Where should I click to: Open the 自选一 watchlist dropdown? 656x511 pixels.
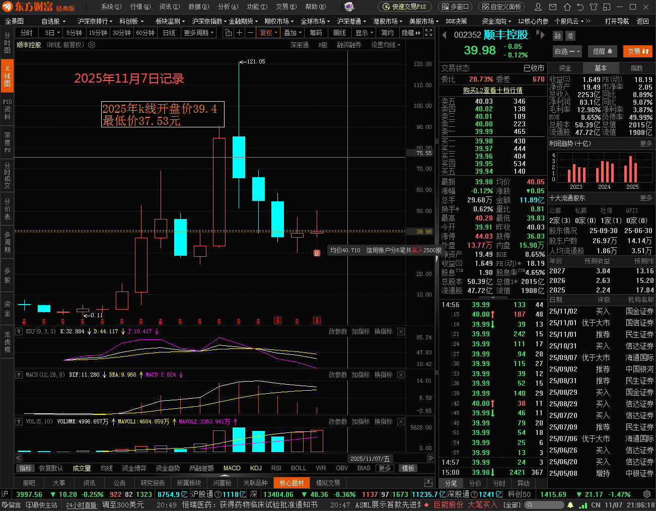click(x=567, y=51)
